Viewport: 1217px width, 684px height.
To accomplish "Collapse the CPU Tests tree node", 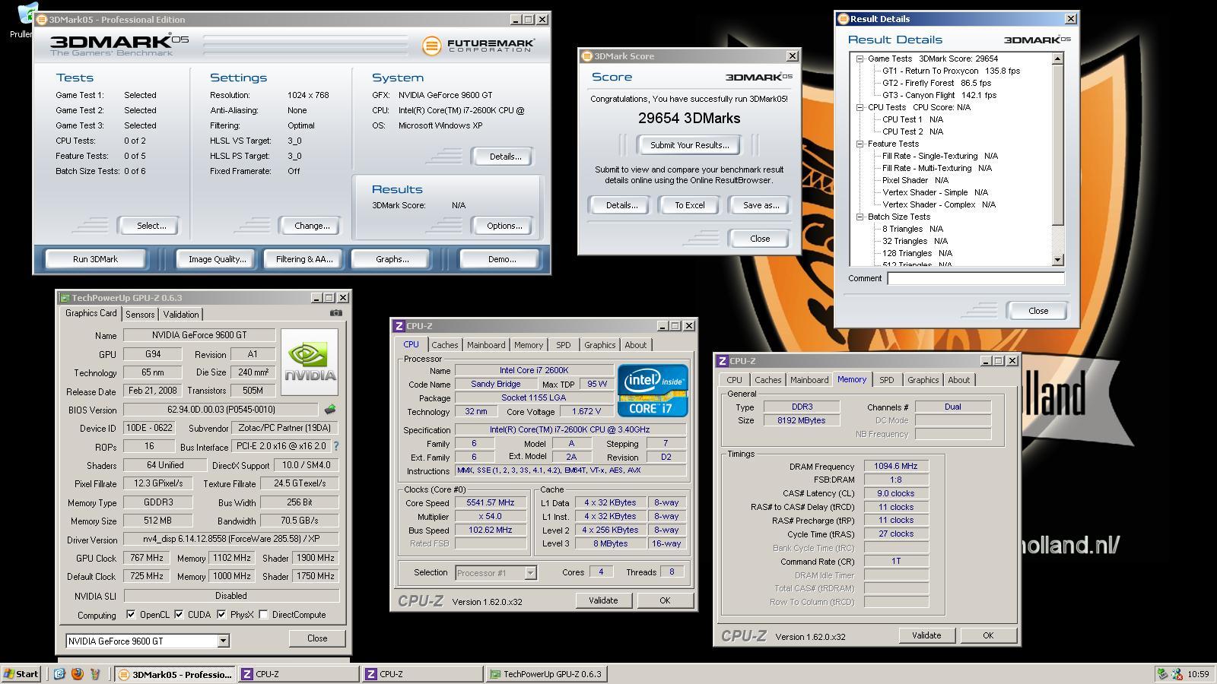I will 860,107.
